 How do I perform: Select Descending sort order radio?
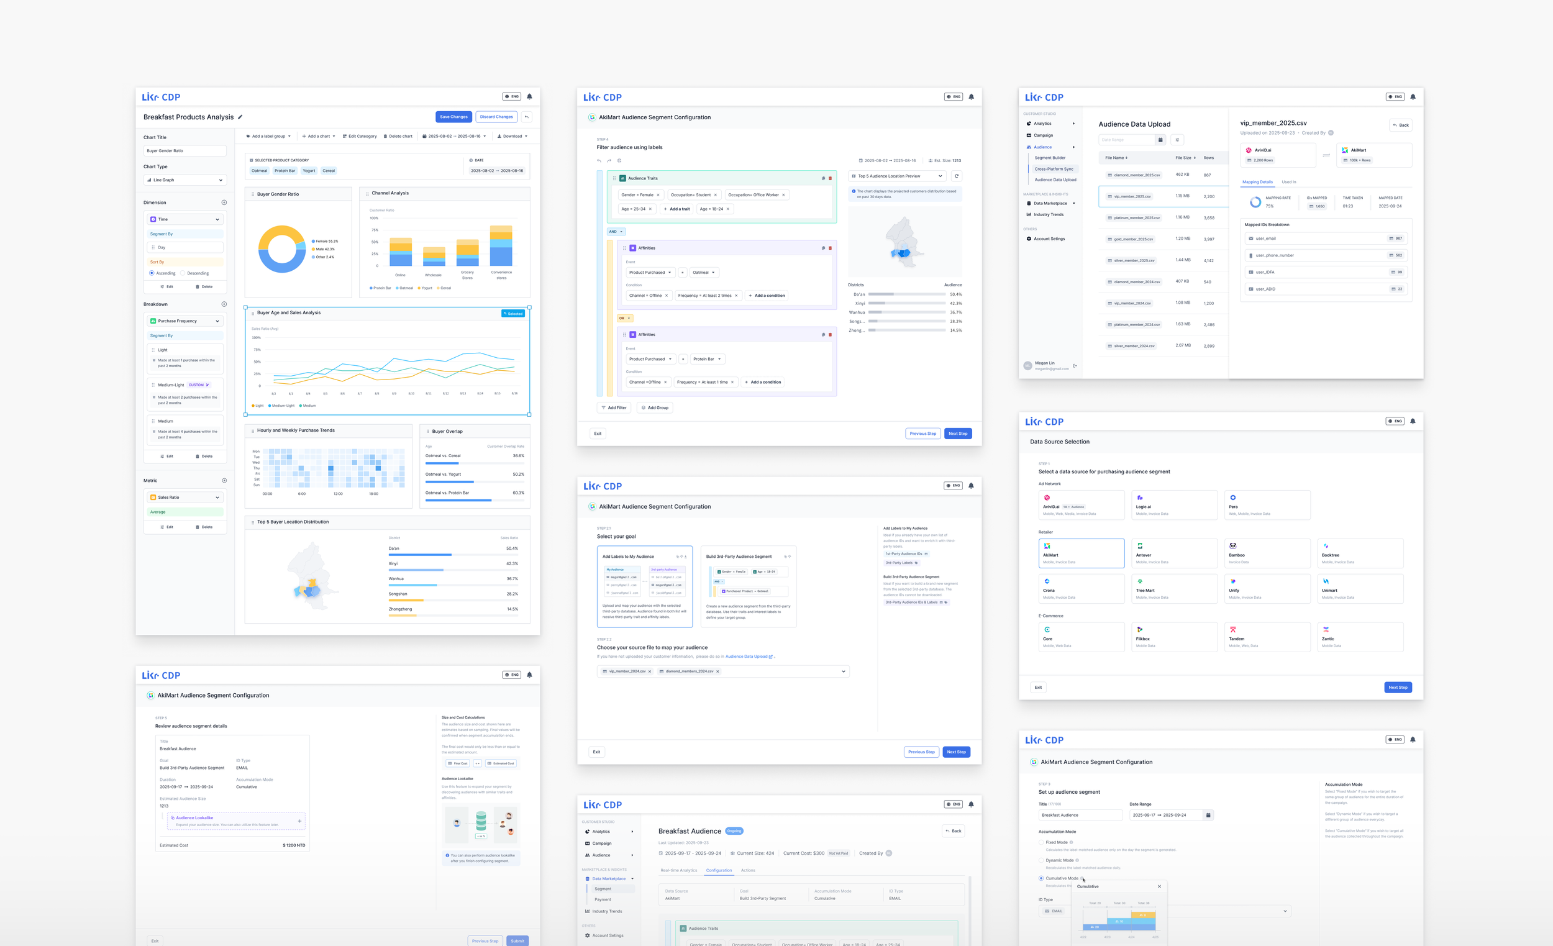coord(183,273)
